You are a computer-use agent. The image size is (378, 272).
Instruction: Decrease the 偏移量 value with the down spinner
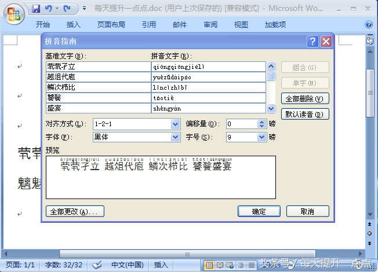coord(262,126)
